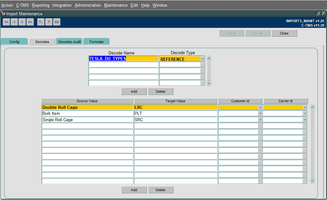Screen dimensions: 327x200
Task: Open the Decodes Audit tab
Action: click(69, 41)
